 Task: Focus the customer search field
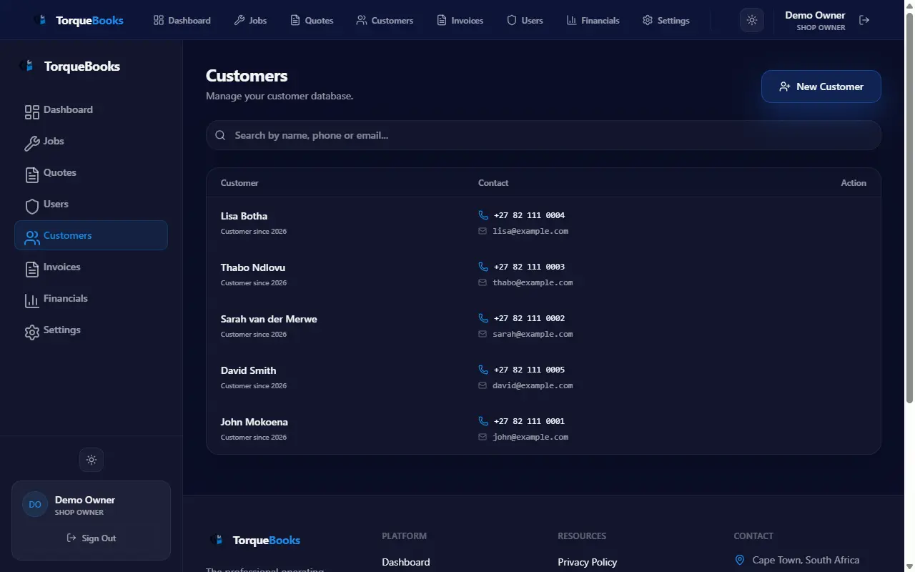pyautogui.click(x=543, y=135)
